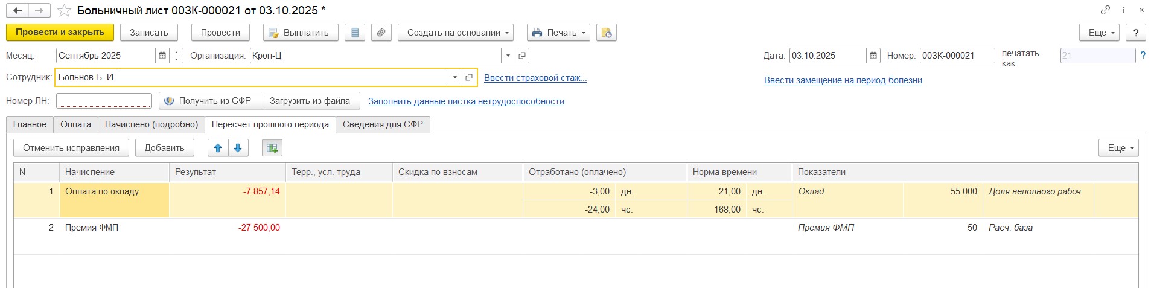Screen dimensions: 1151x288
Task: Click Выплатить button
Action: (x=301, y=33)
